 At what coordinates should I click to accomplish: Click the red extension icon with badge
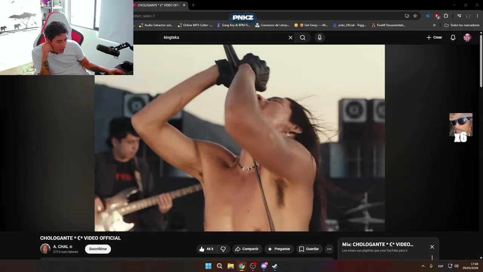pyautogui.click(x=437, y=16)
